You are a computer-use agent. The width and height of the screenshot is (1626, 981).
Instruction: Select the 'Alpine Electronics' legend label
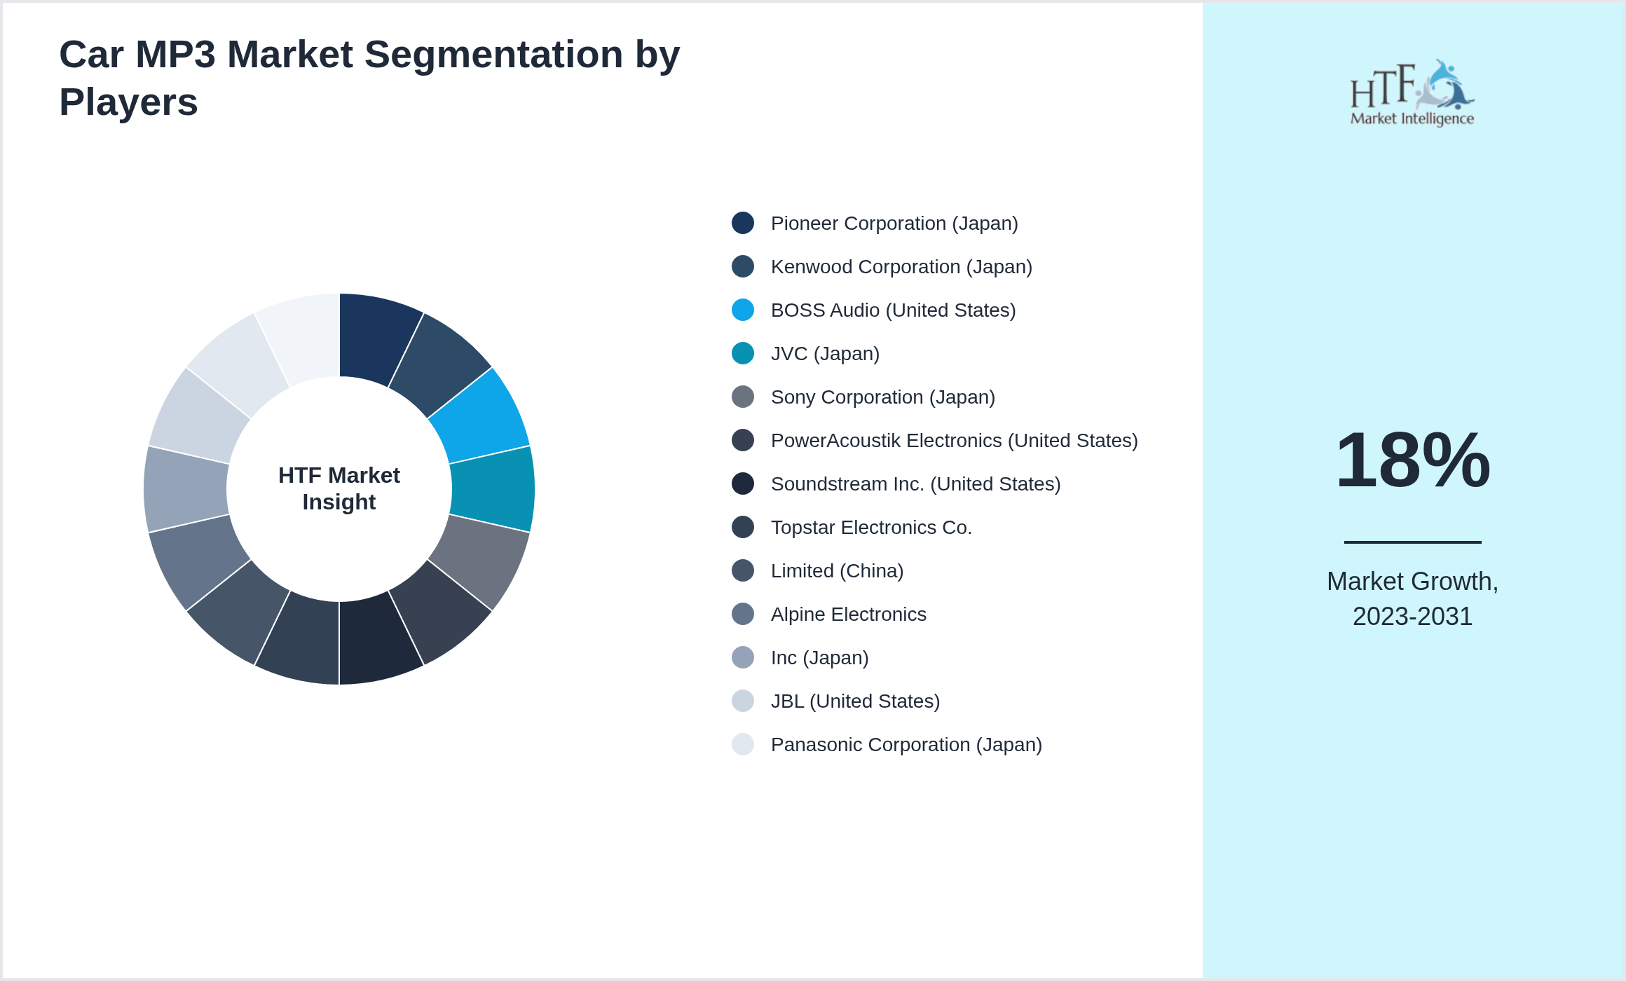[849, 615]
